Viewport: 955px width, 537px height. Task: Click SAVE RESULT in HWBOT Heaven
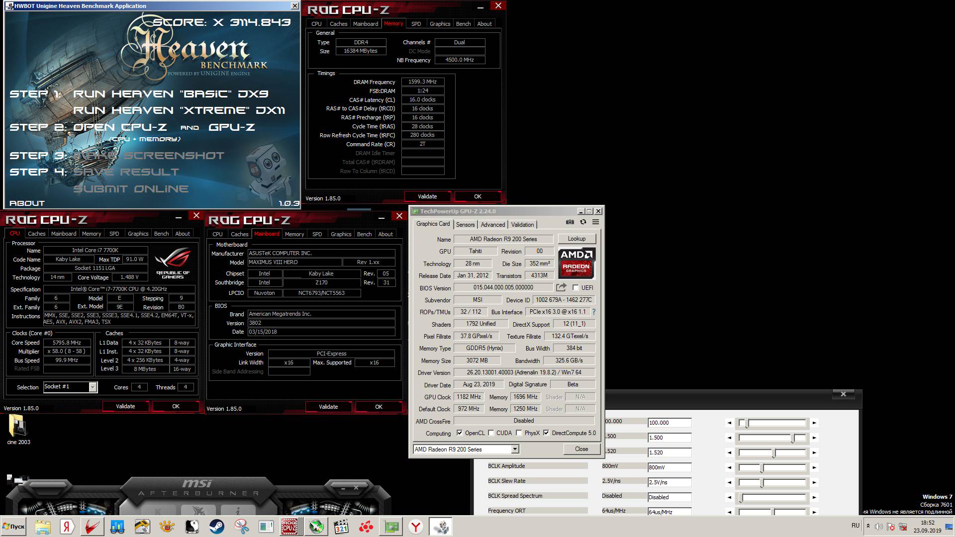(x=126, y=172)
